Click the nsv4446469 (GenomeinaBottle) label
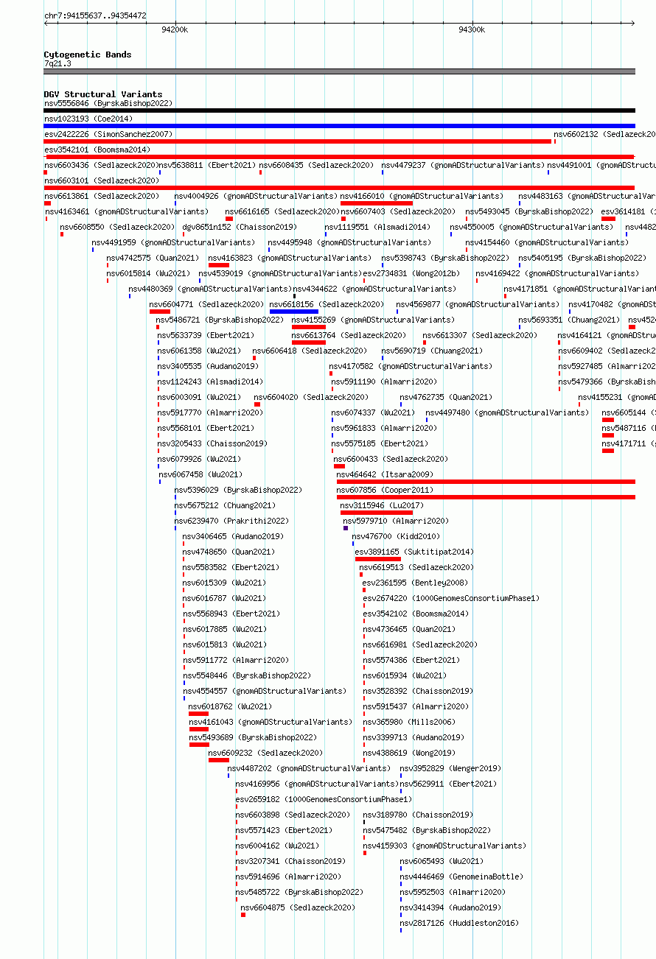 461,877
